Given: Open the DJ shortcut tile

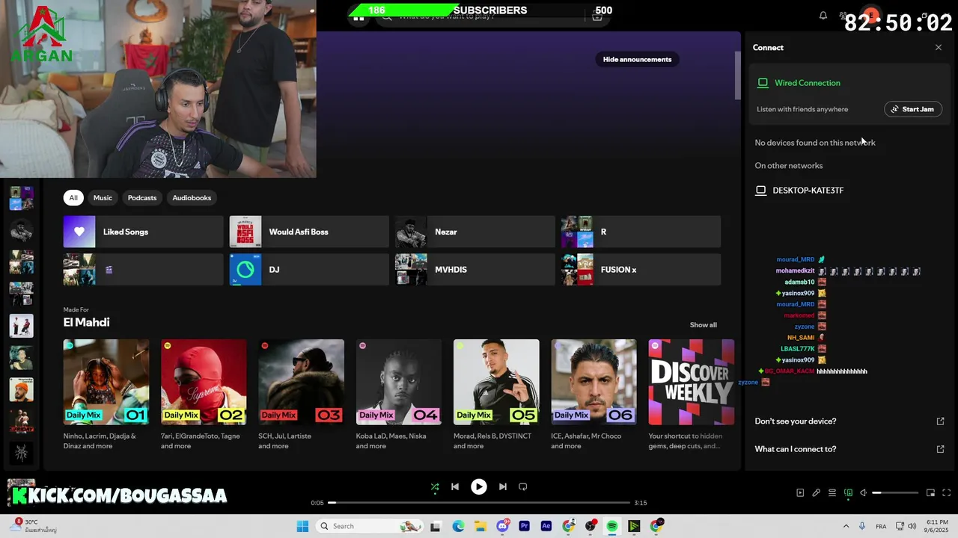Looking at the screenshot, I should pos(309,270).
